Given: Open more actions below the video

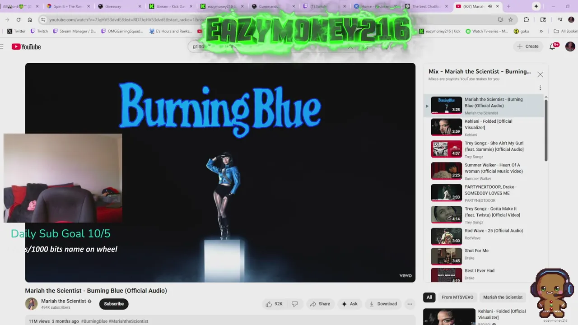Looking at the screenshot, I should [410, 304].
